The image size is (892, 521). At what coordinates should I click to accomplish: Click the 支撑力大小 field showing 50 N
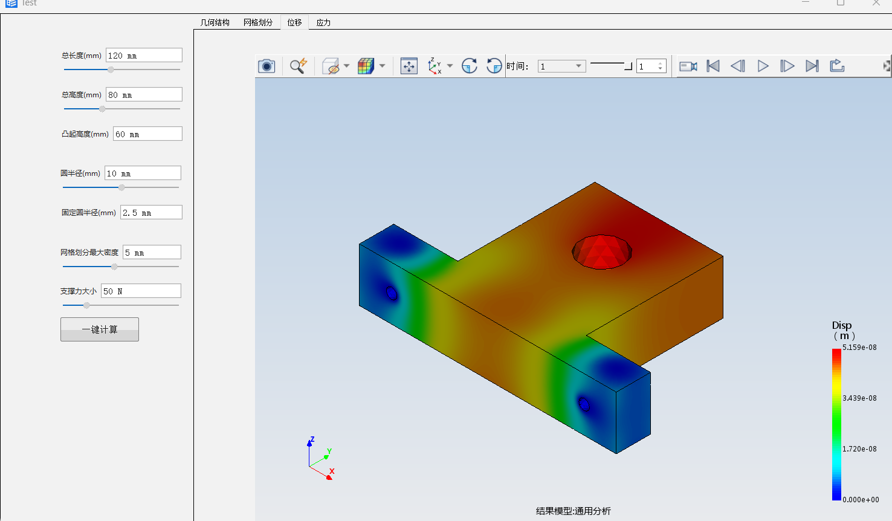pos(141,291)
